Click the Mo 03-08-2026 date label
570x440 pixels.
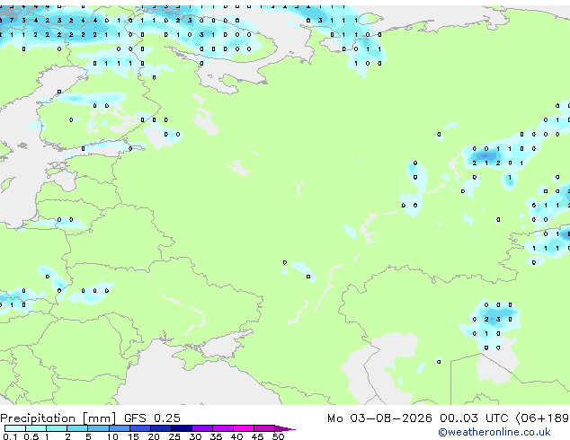[379, 418]
